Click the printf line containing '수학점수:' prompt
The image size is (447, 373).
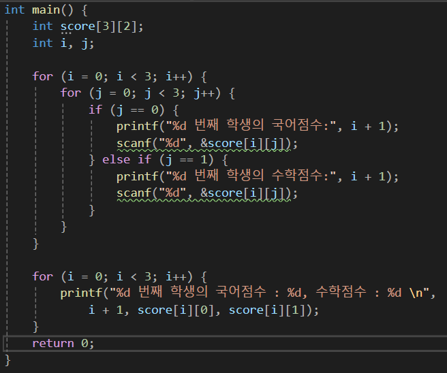[258, 176]
